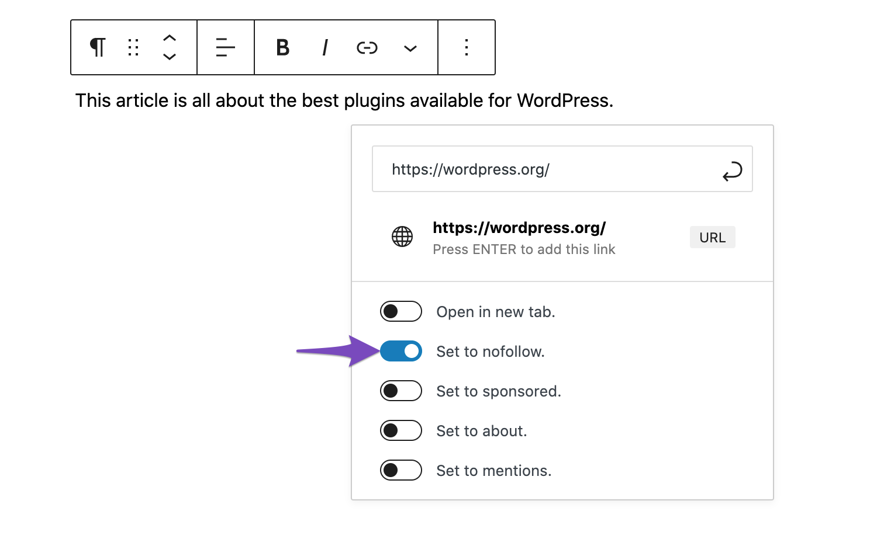Screen dimensions: 877x546
Task: Click the drag handle dots icon
Action: coord(133,47)
